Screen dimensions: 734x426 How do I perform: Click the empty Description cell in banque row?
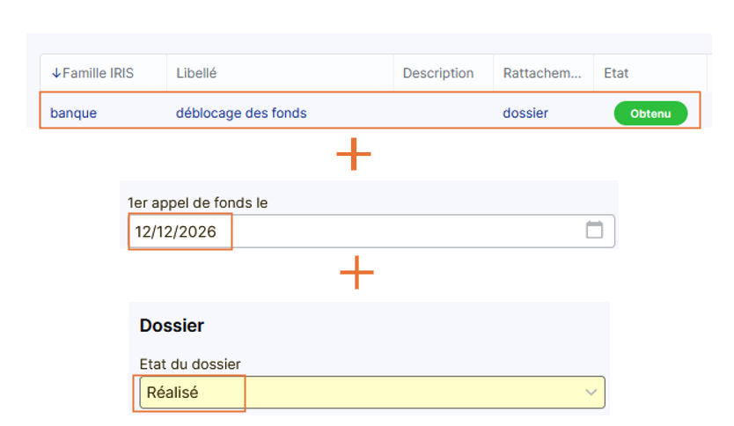click(x=443, y=113)
